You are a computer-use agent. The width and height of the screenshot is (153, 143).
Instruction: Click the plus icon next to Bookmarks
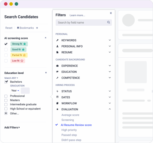point(37,28)
